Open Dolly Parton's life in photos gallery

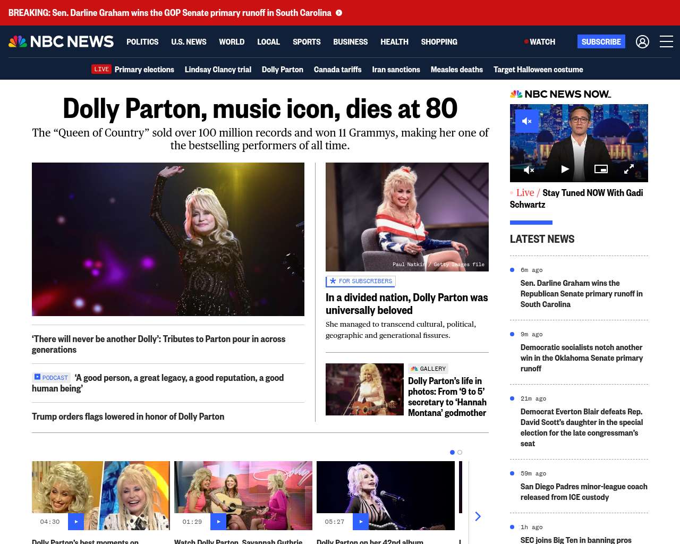click(x=447, y=397)
